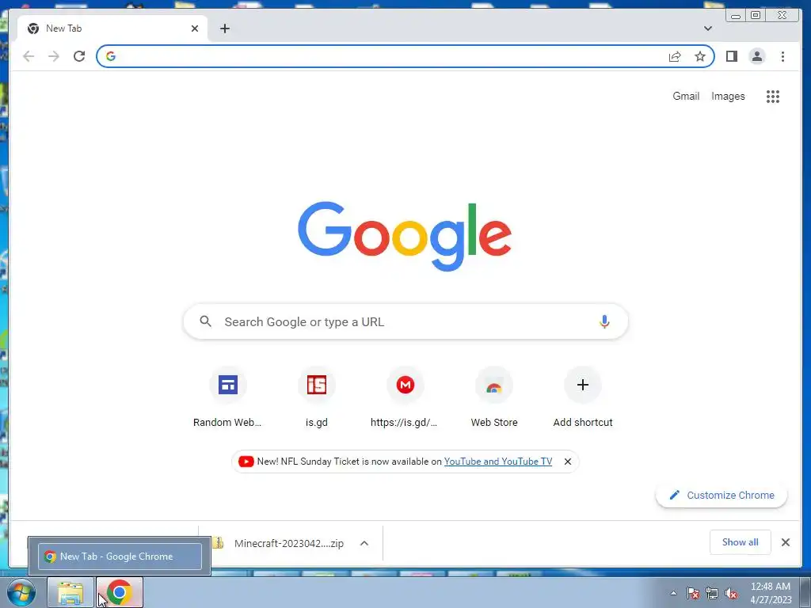Image resolution: width=811 pixels, height=608 pixels.
Task: Click the Chrome taskbar icon
Action: point(120,592)
